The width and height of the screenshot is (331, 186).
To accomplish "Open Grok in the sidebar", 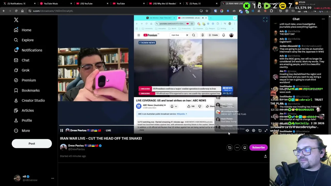I will (x=22, y=70).
